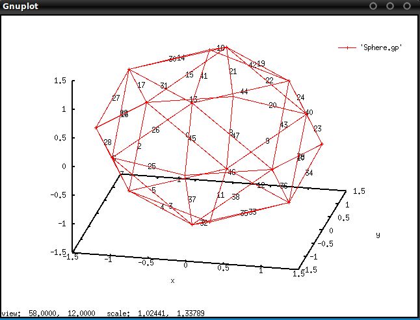The height and width of the screenshot is (320, 420).
Task: Click the 'scale: 1.02441, 1.33789' status text
Action: [x=155, y=313]
